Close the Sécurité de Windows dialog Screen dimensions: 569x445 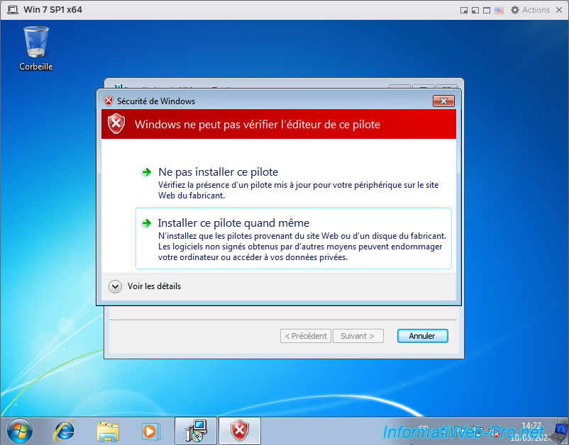[x=443, y=101]
